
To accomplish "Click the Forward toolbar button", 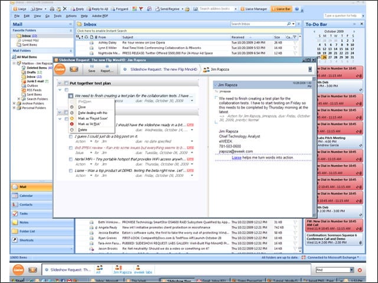I will pos(119,9).
